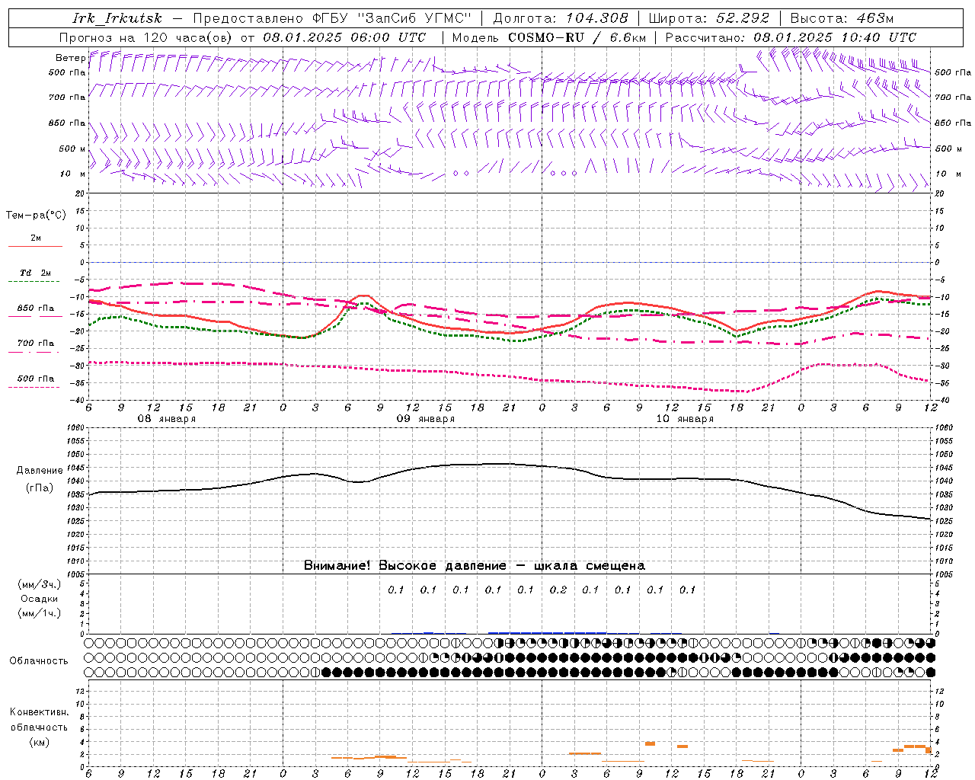This screenshot has height=780, width=975.
Task: Click the pair of calm-wind circles at 10 м
Action: pos(461,174)
